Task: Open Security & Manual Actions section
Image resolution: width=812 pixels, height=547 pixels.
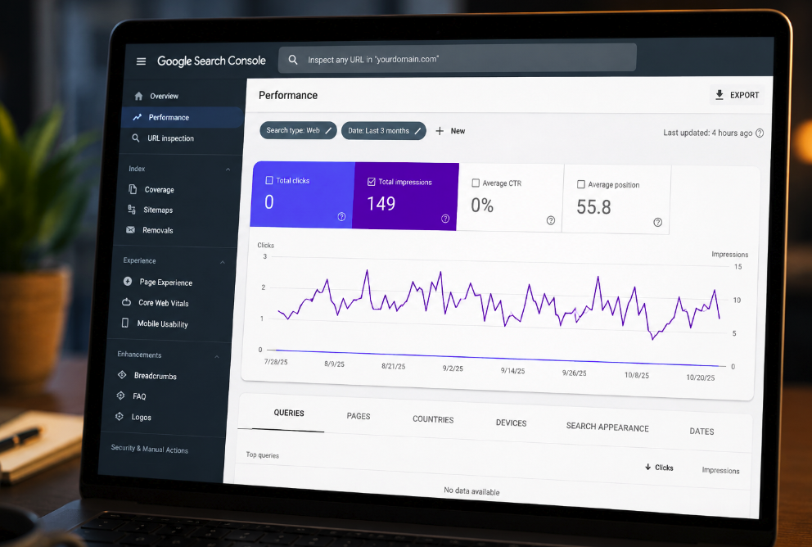Action: (x=150, y=449)
